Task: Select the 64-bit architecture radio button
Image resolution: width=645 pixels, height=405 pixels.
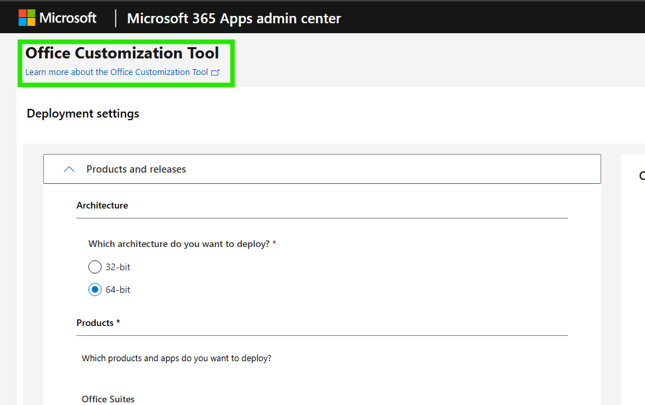Action: 94,289
